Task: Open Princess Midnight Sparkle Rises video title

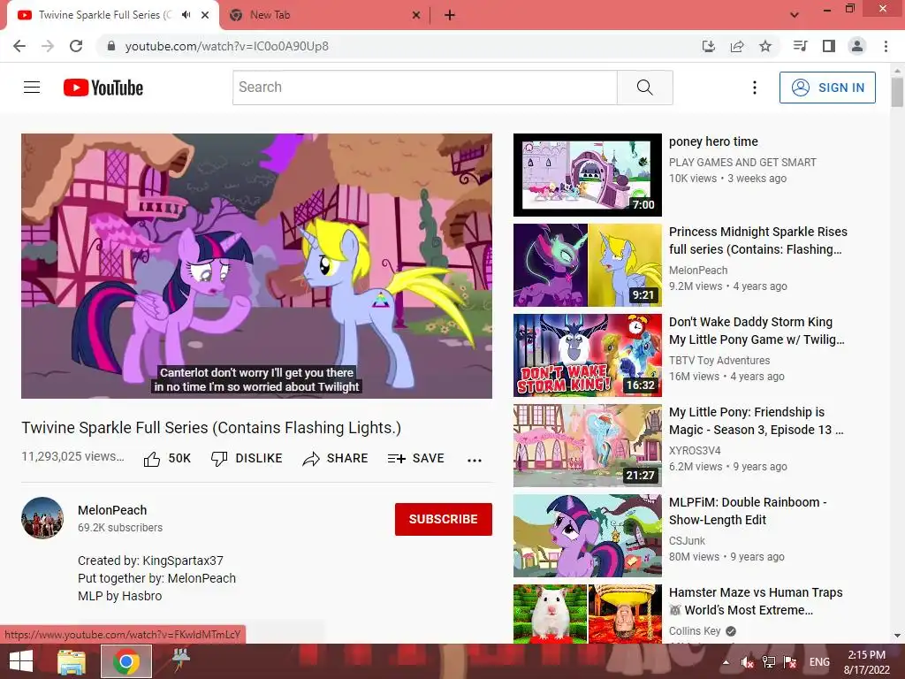Action: [757, 240]
